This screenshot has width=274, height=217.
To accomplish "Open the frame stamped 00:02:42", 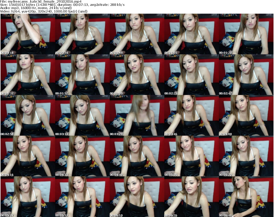I will click(246, 75).
